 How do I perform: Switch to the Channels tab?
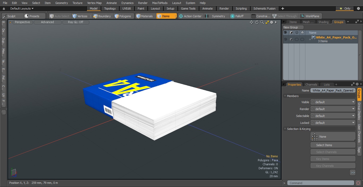pos(311,85)
